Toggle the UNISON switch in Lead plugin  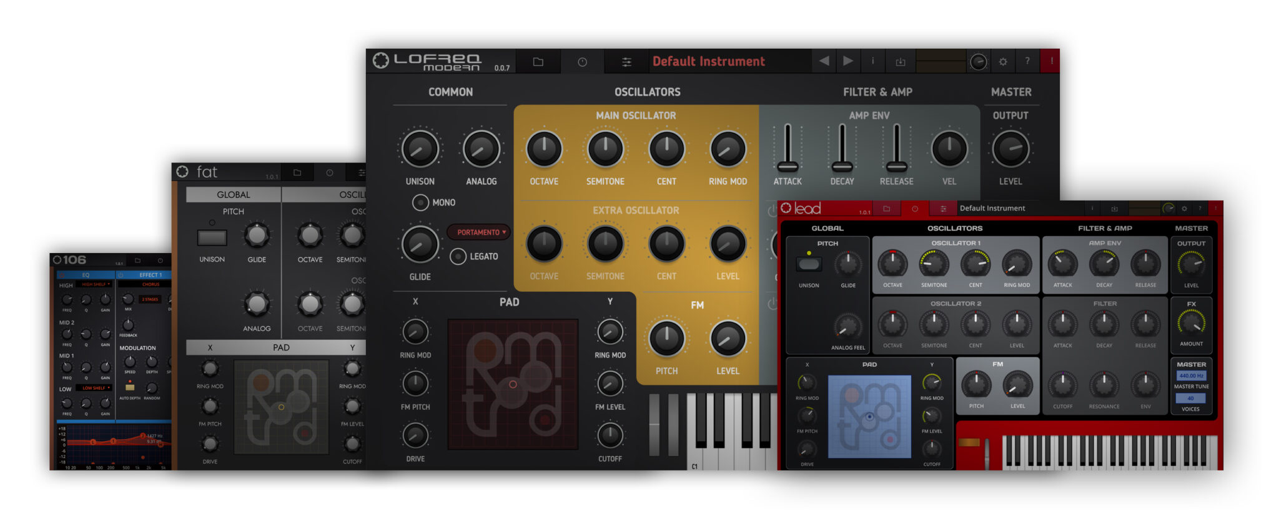pos(809,264)
